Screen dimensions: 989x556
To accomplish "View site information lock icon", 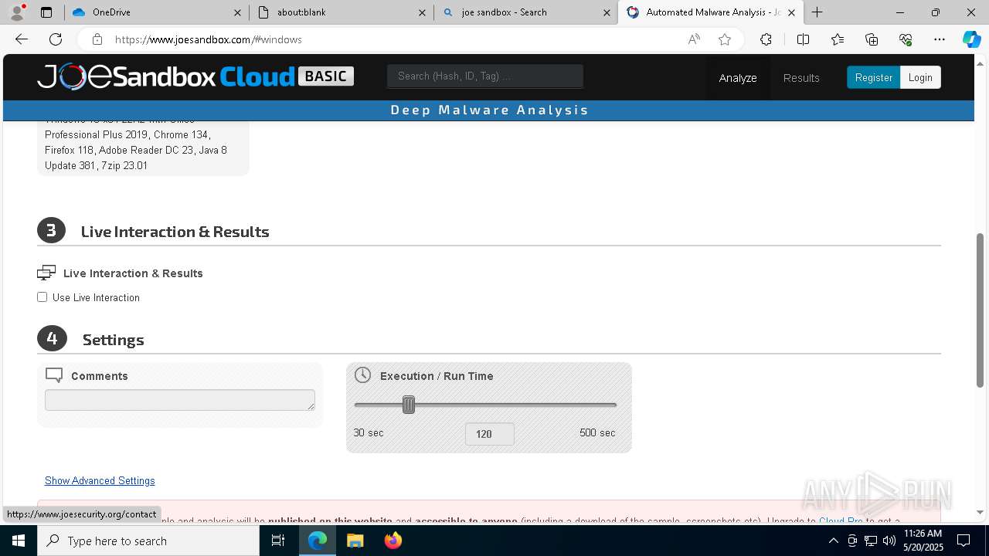I will click(x=97, y=39).
